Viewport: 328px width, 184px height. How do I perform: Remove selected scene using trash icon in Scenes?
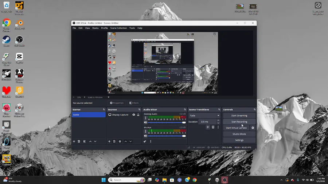pos(79,141)
